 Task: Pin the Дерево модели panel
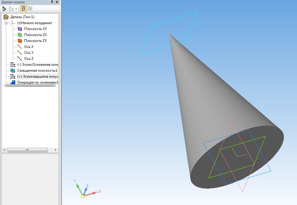point(52,2)
